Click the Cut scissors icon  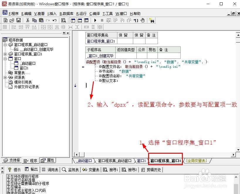click(28, 20)
